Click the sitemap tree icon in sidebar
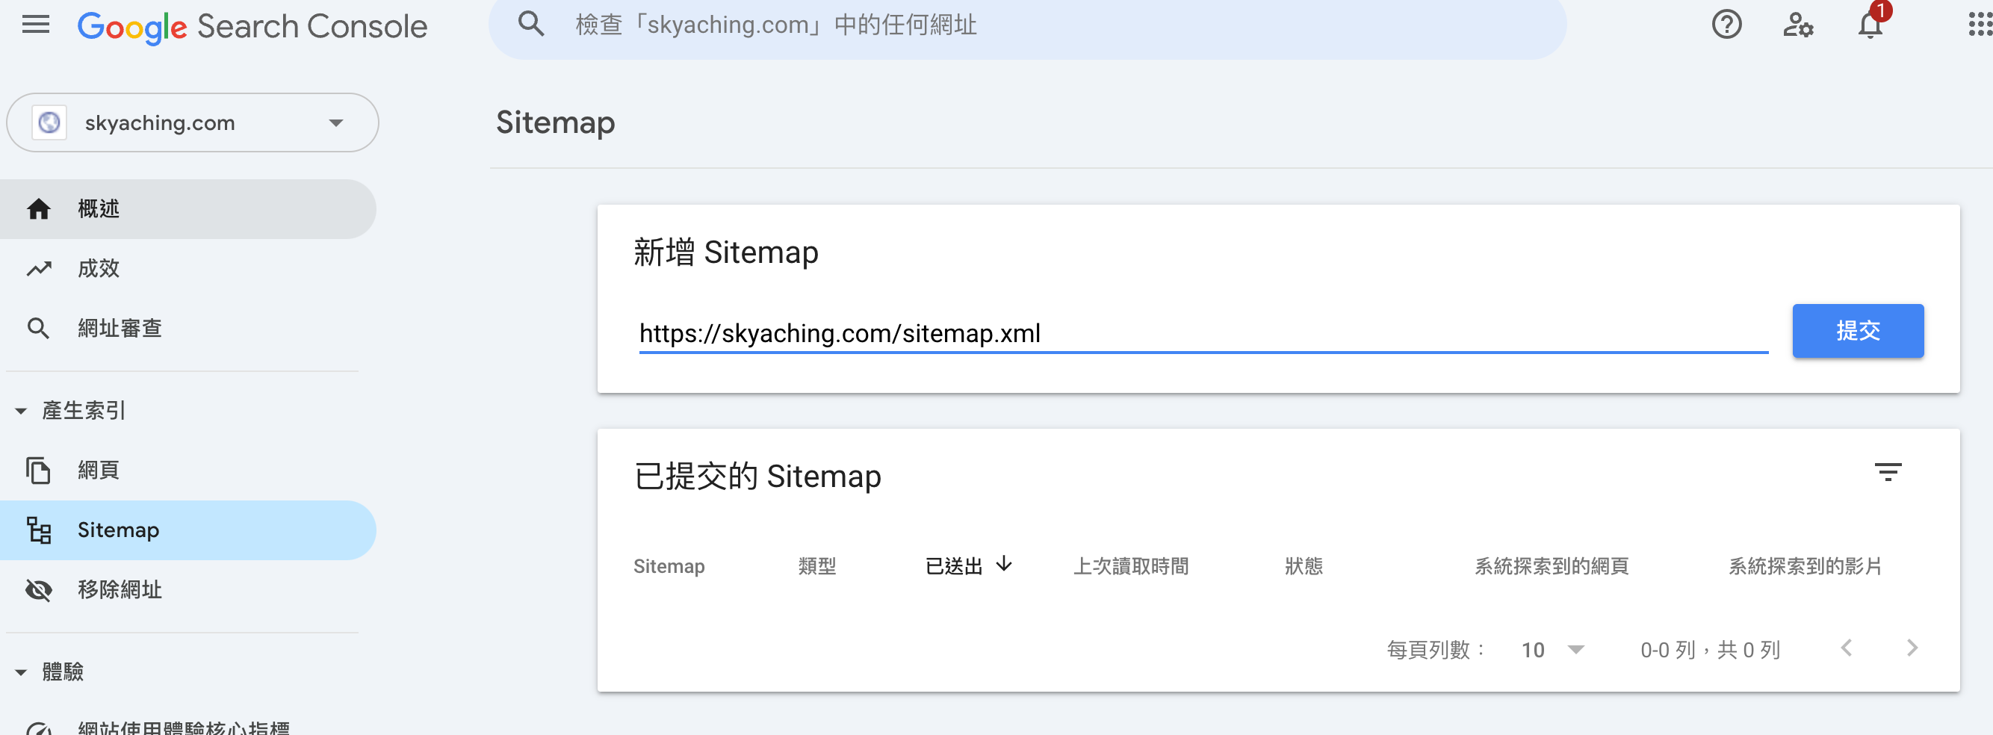1993x735 pixels. (39, 531)
